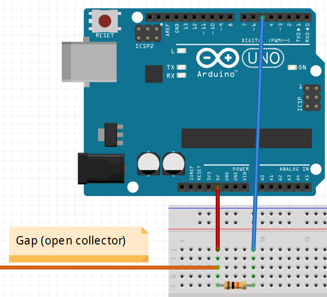Click breadboard hole J10

point(262,249)
